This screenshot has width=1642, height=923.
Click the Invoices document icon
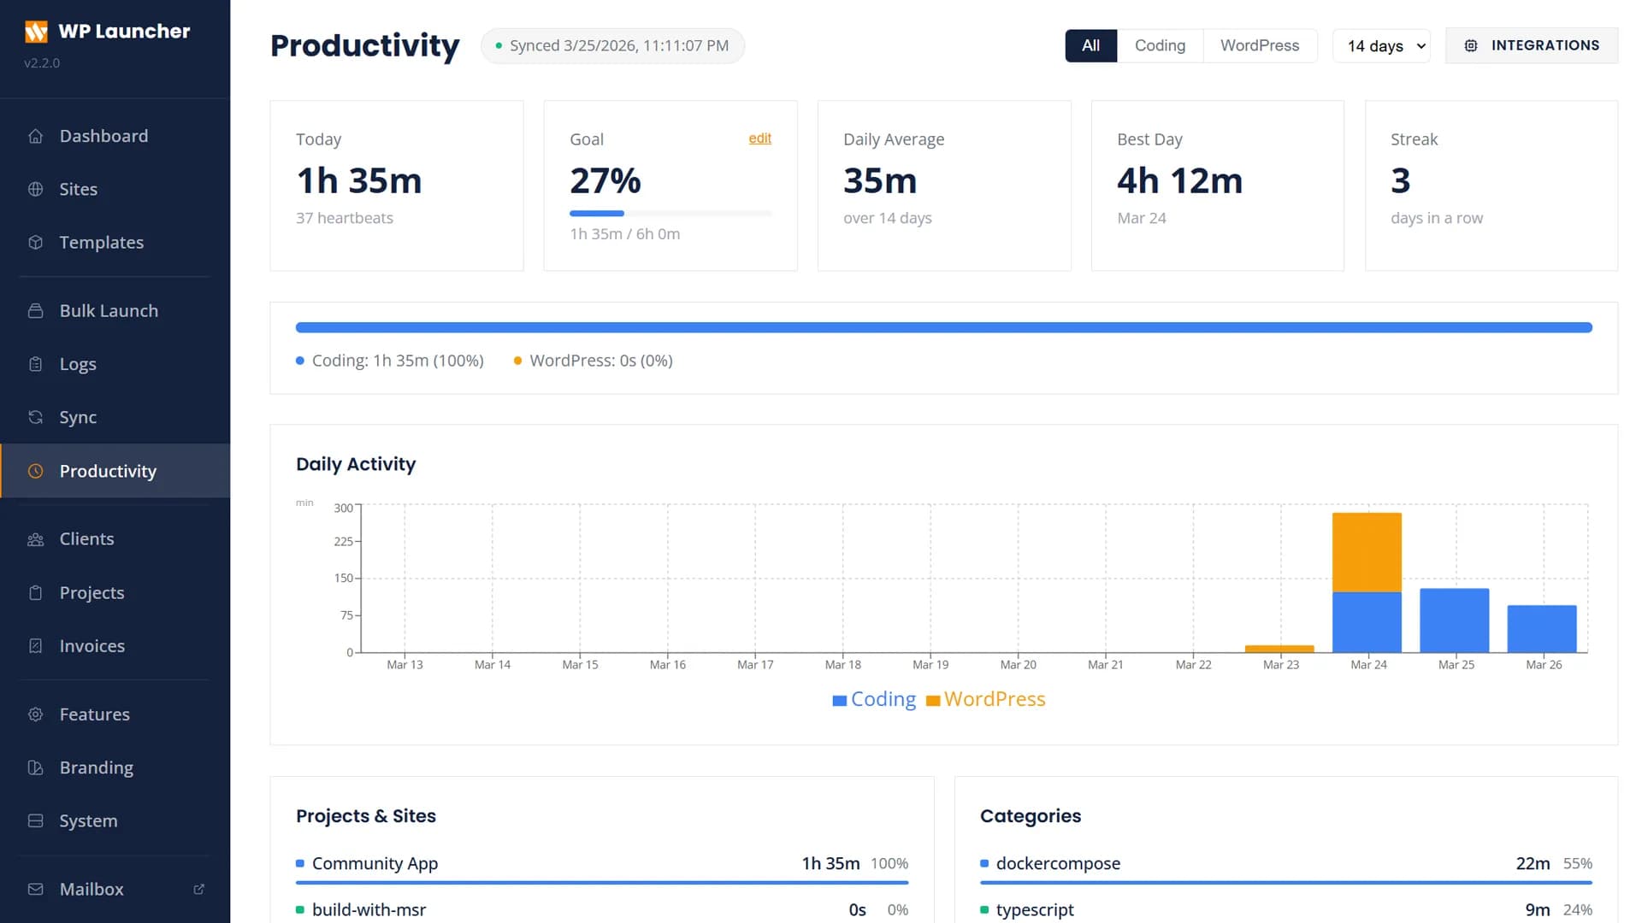35,646
